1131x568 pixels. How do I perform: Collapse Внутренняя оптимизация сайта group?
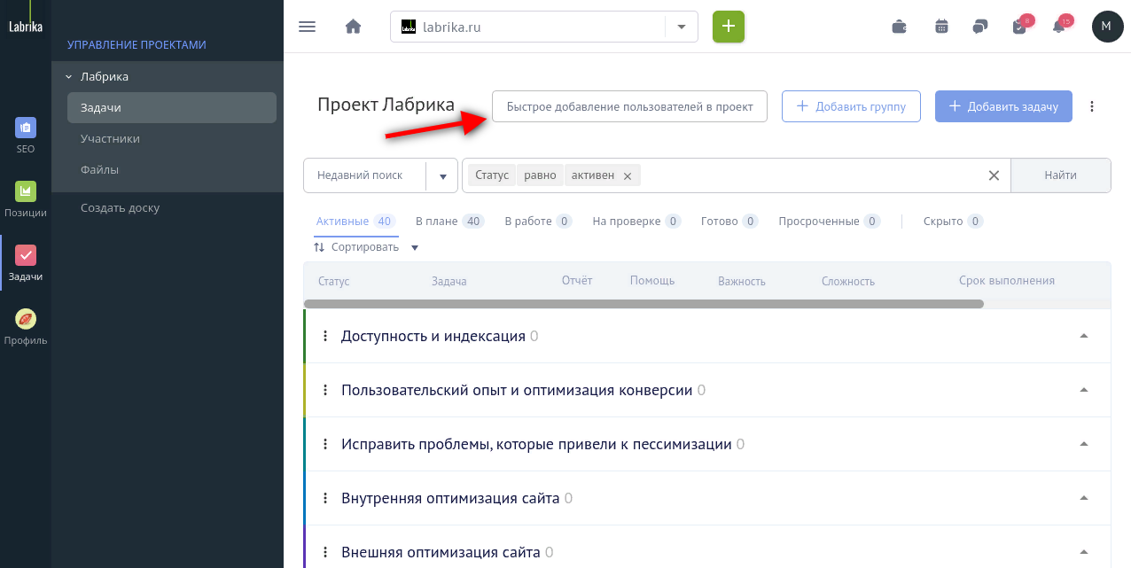[1083, 498]
